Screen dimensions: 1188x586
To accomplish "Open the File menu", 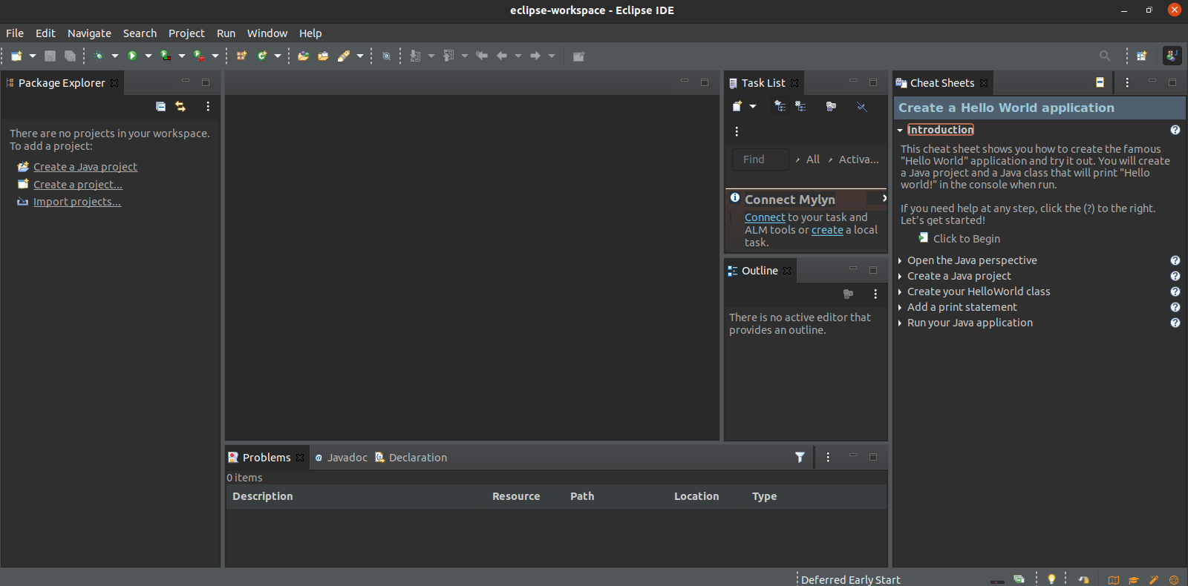I will coord(15,33).
